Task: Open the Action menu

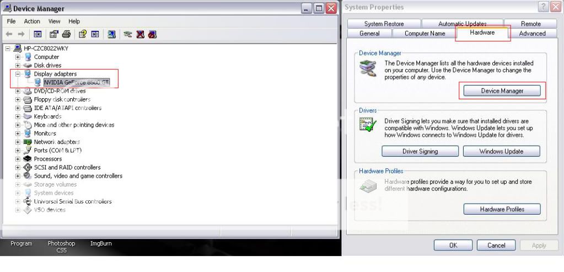Action: (x=32, y=21)
